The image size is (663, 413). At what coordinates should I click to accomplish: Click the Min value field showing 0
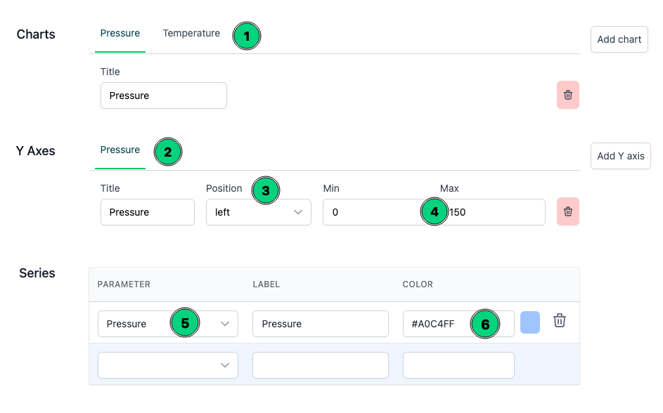(369, 212)
